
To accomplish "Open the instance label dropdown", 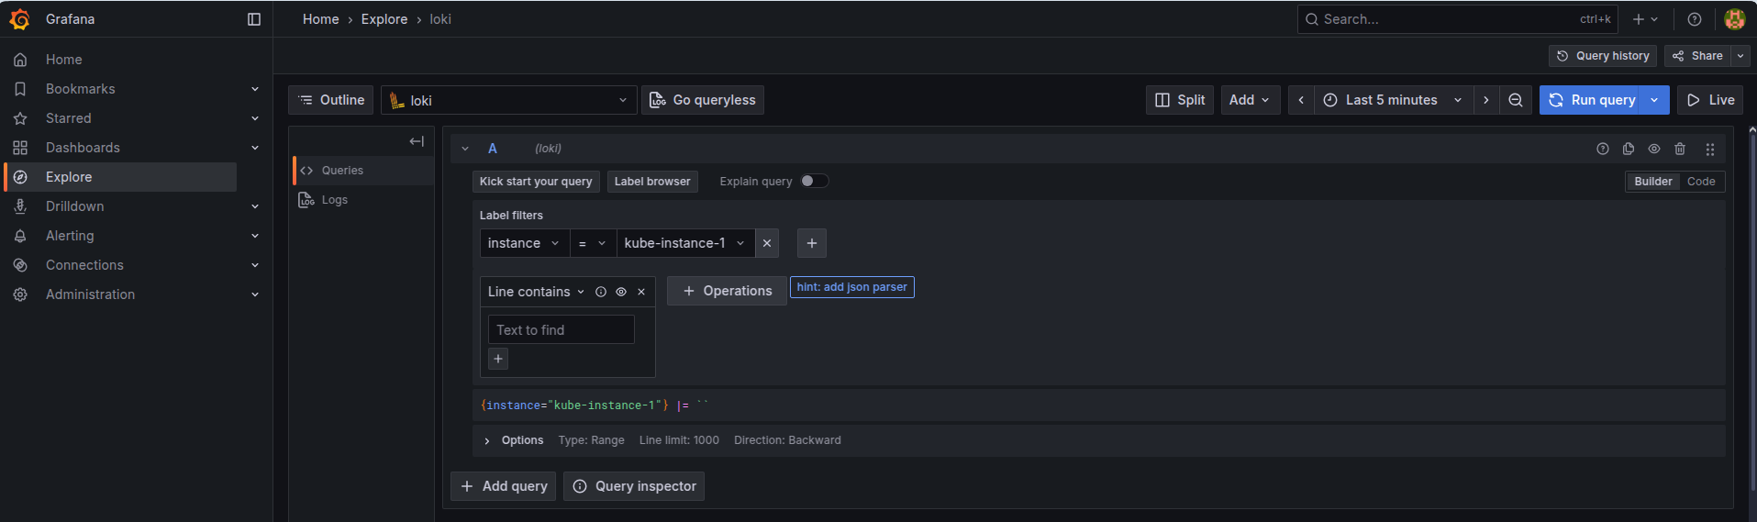I will point(524,243).
